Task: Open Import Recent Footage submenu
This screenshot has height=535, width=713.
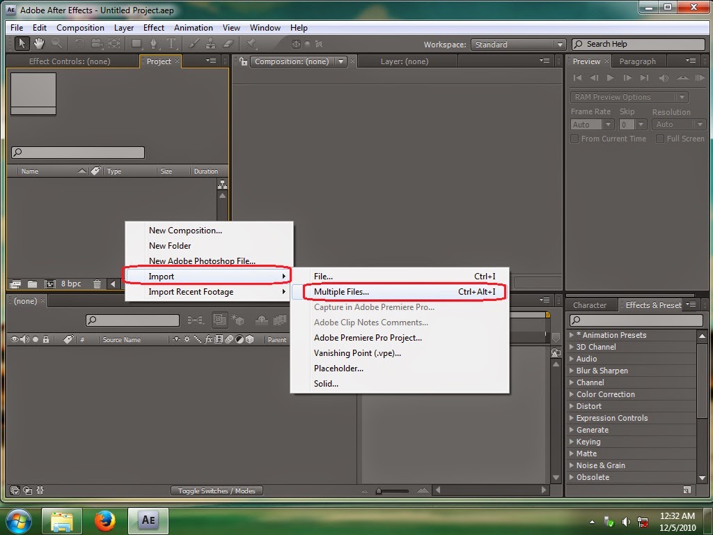Action: coord(209,292)
